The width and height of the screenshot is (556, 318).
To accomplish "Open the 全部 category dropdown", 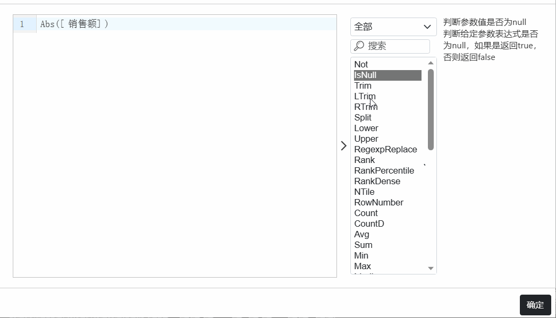I will pyautogui.click(x=393, y=27).
